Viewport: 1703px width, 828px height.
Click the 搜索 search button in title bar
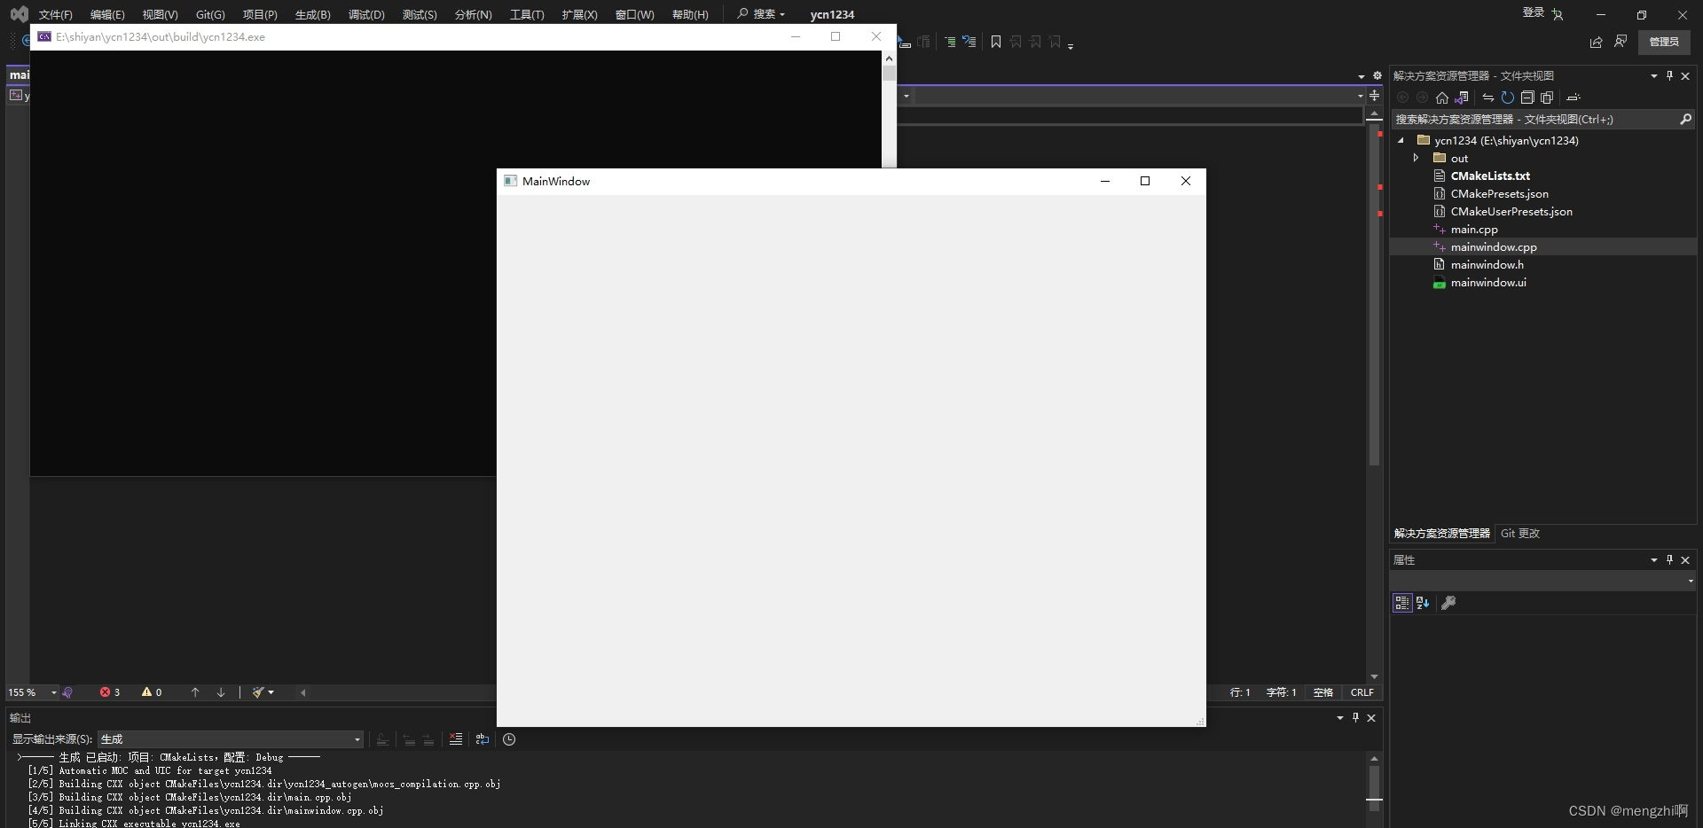point(761,14)
